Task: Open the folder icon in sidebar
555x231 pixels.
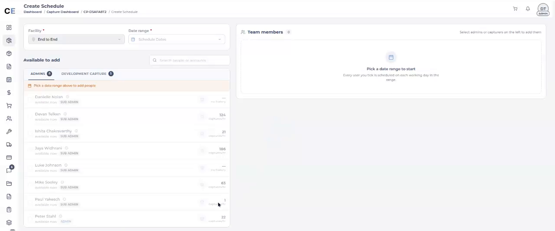Action: [x=9, y=183]
